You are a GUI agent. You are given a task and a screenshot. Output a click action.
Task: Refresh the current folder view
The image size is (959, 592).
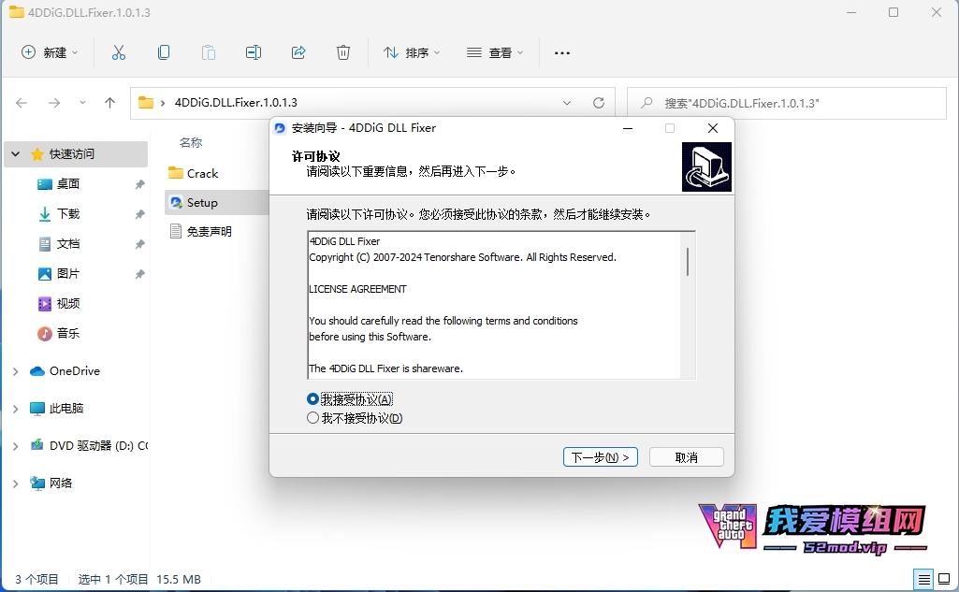tap(599, 103)
